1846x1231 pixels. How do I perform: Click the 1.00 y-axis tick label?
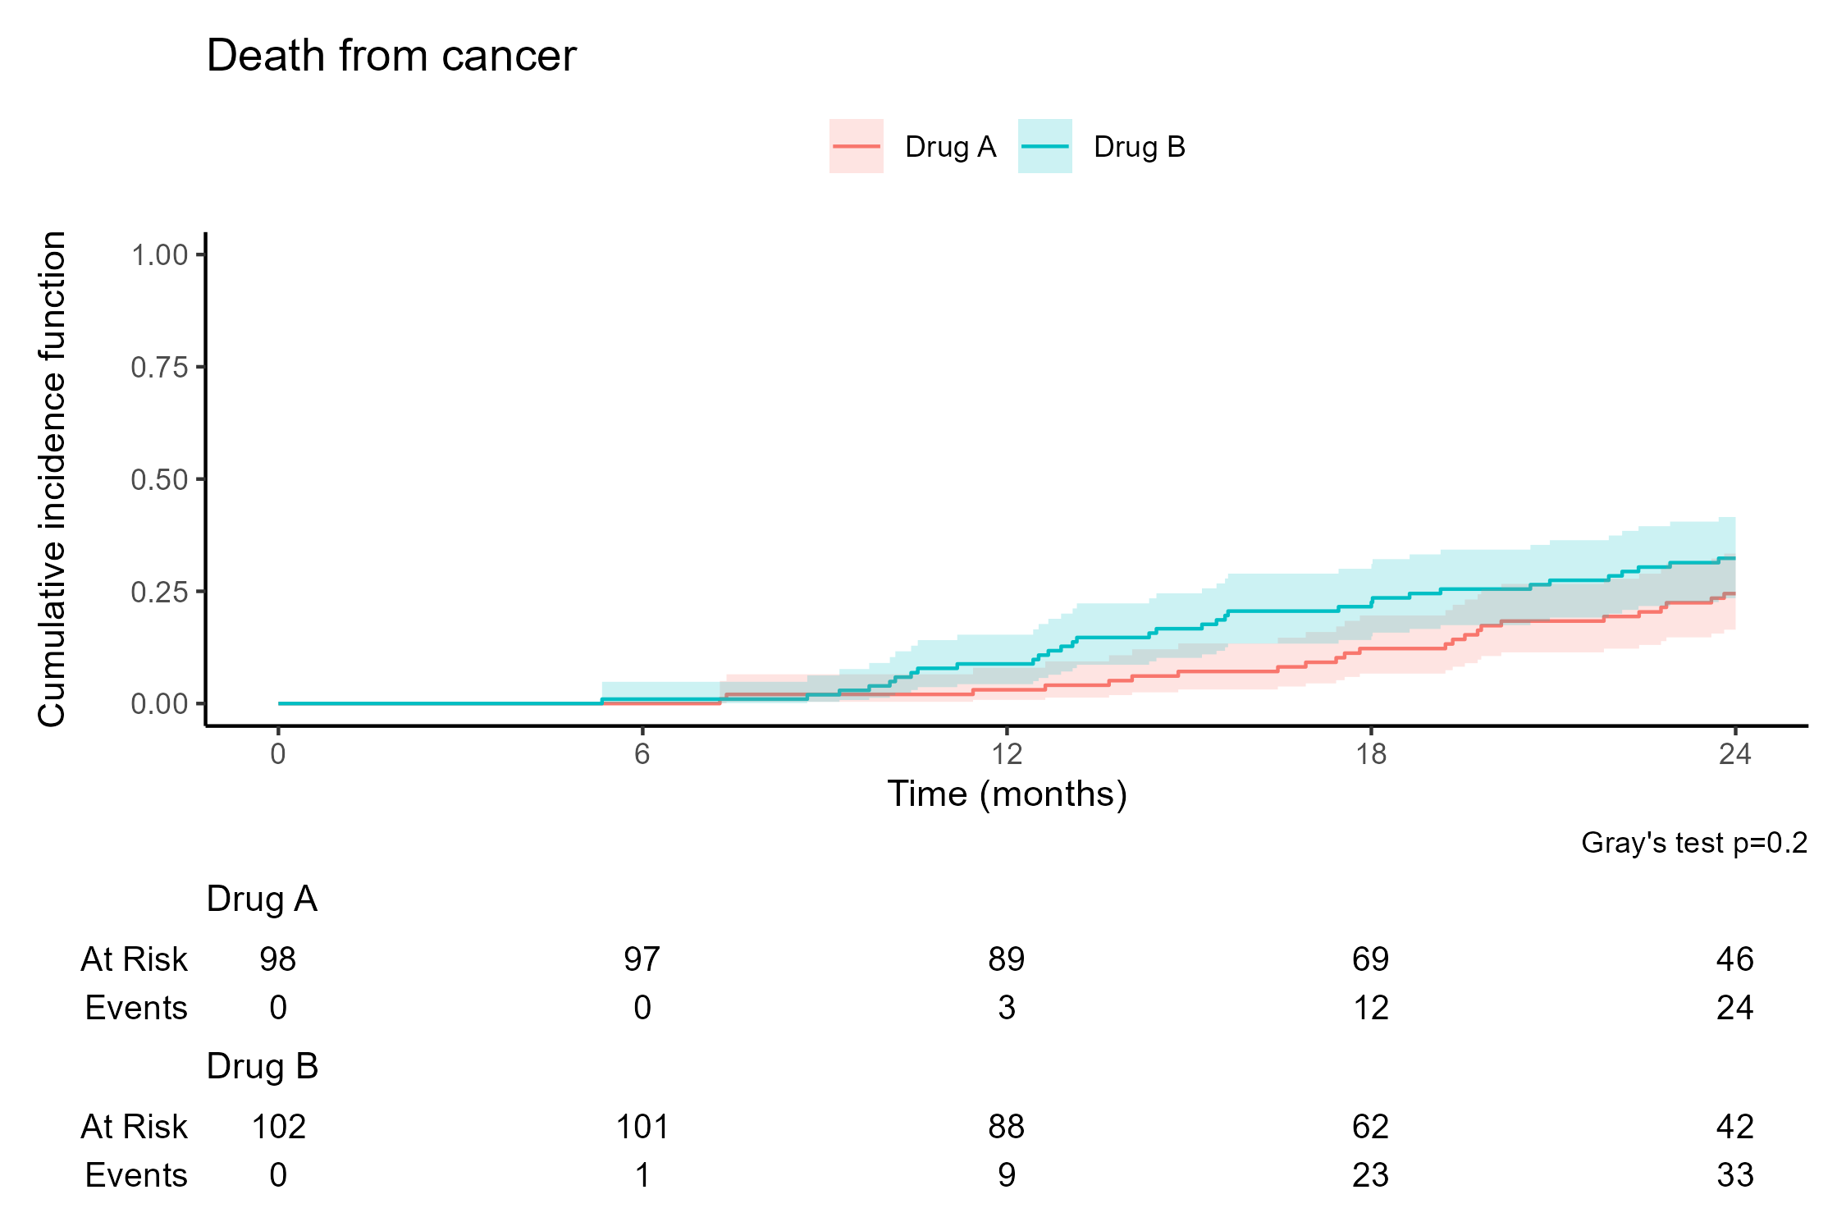tap(159, 254)
